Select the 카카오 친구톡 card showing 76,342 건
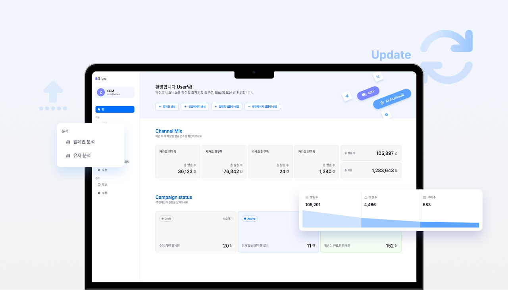The image size is (508, 290). click(x=224, y=161)
